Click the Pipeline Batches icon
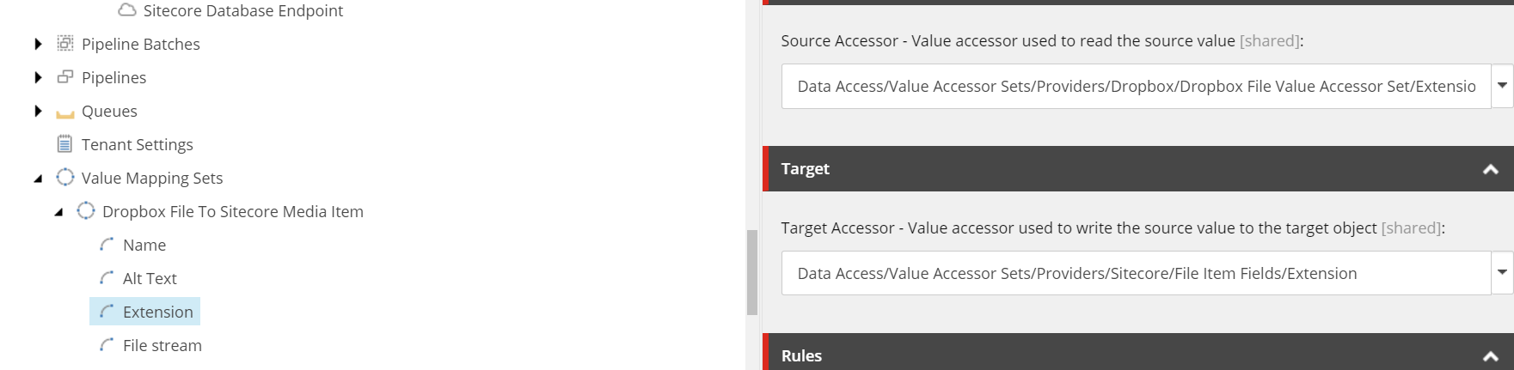 coord(65,43)
